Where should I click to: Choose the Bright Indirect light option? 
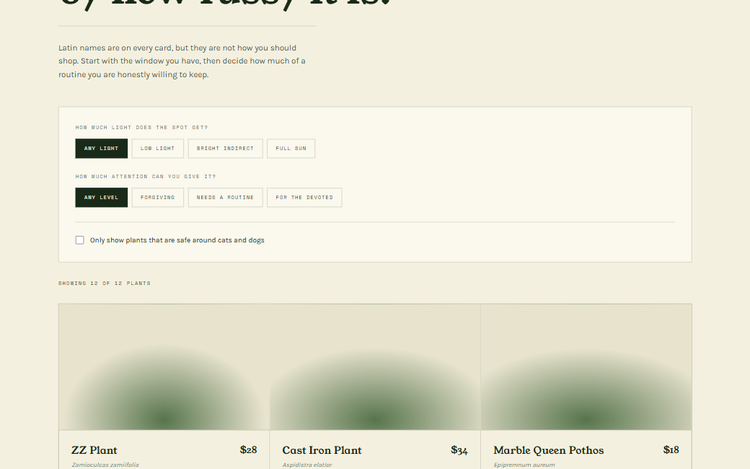click(x=225, y=149)
